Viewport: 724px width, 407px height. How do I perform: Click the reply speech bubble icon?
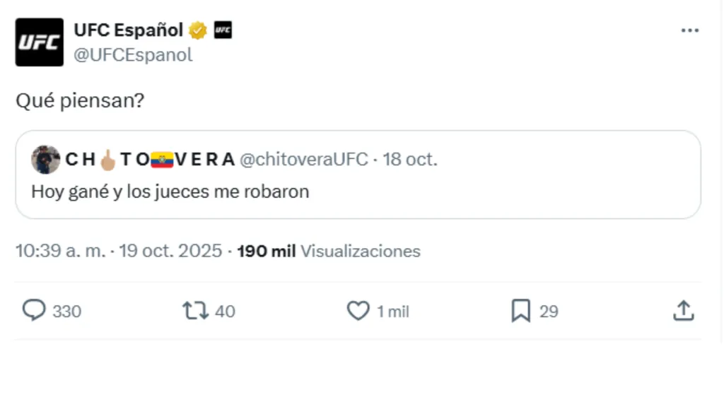point(34,311)
